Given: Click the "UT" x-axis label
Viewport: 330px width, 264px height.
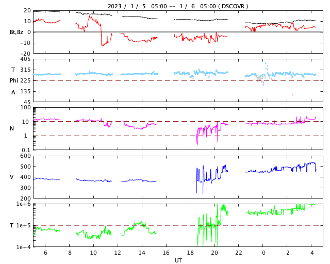Looking at the screenshot, I should tap(178, 260).
